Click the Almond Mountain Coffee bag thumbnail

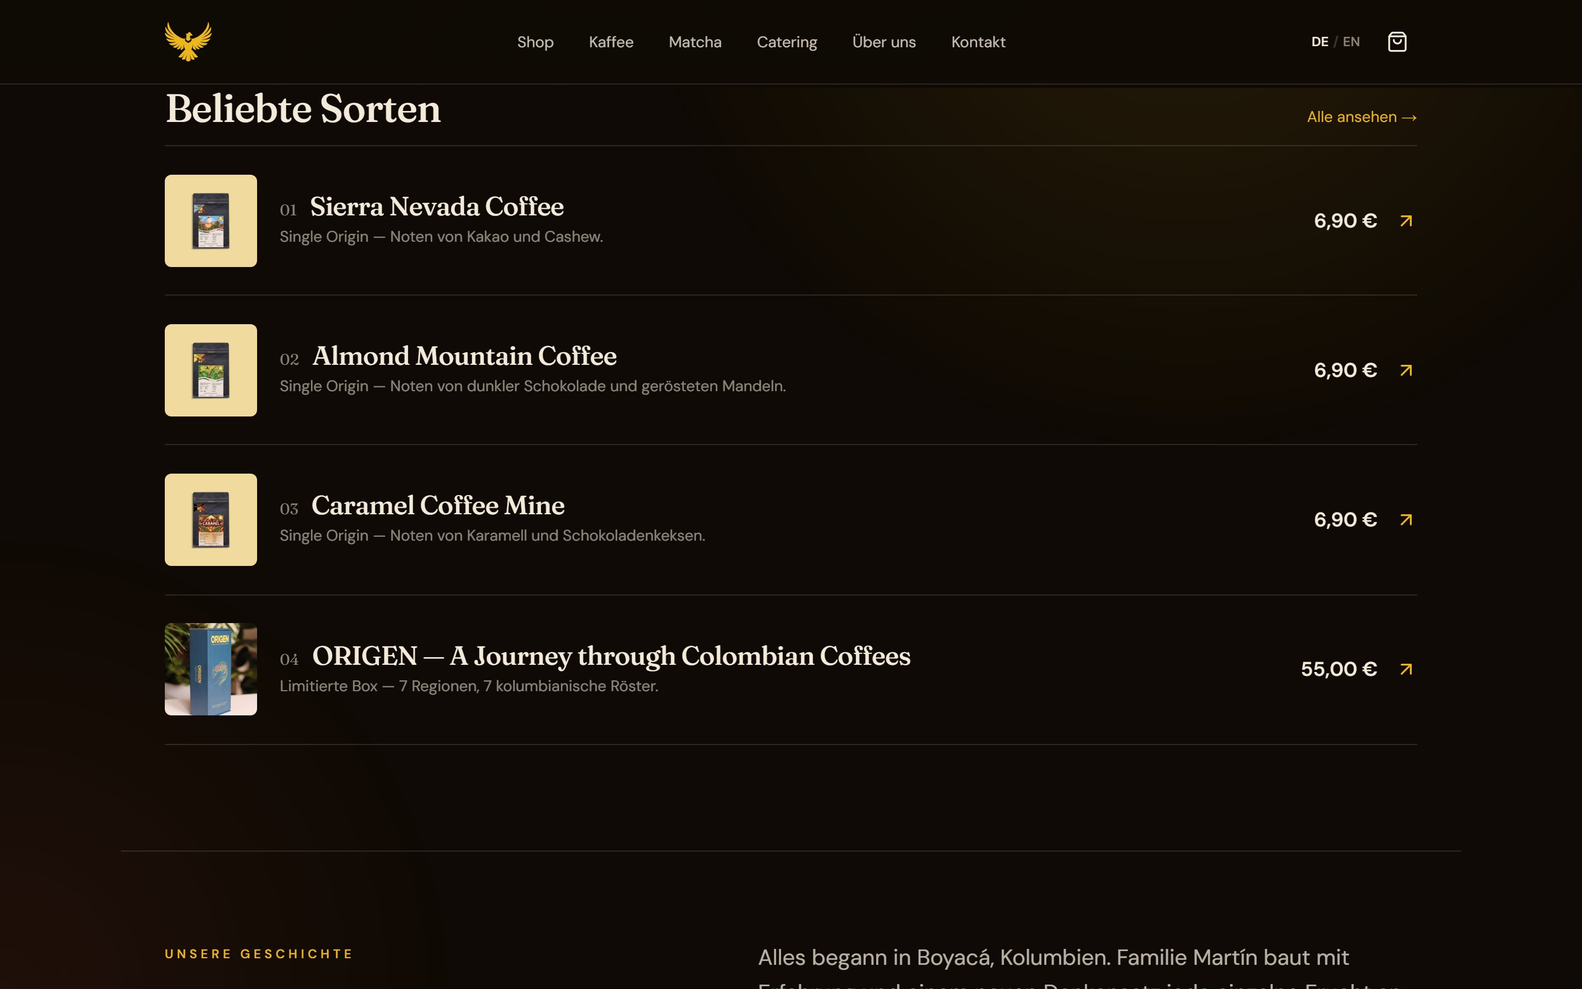click(210, 370)
